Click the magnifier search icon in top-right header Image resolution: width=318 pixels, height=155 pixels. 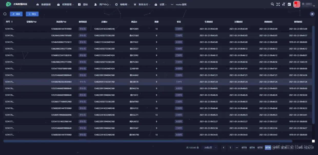[272, 4]
